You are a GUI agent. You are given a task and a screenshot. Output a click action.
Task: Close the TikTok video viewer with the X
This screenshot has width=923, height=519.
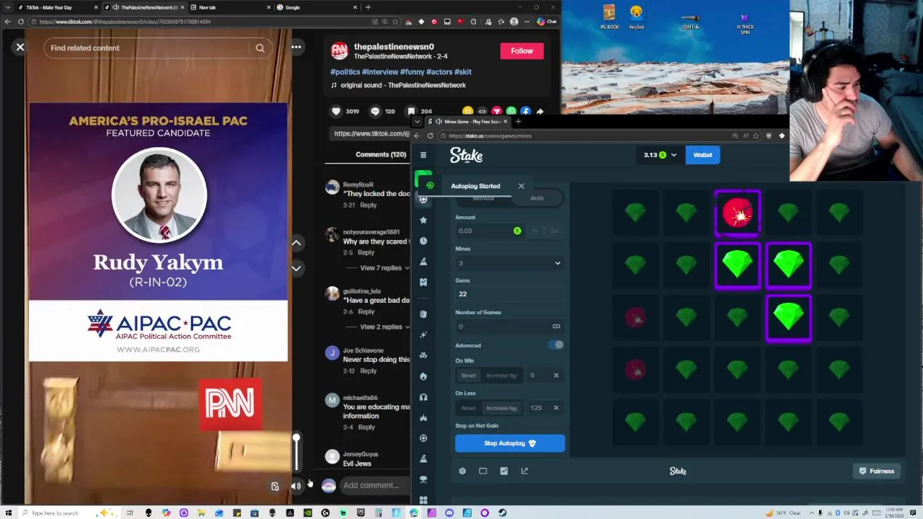click(x=20, y=48)
